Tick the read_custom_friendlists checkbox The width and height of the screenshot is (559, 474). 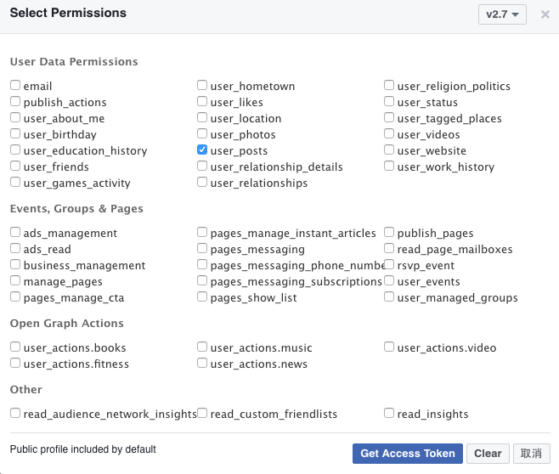coord(202,414)
